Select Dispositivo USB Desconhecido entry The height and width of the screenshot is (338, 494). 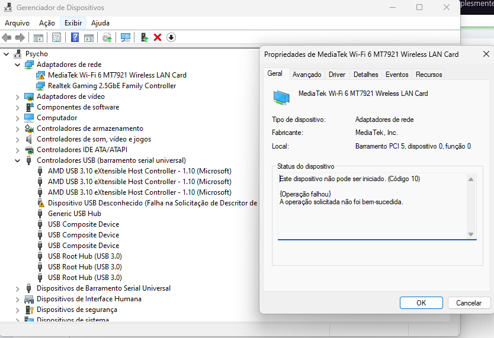point(152,203)
